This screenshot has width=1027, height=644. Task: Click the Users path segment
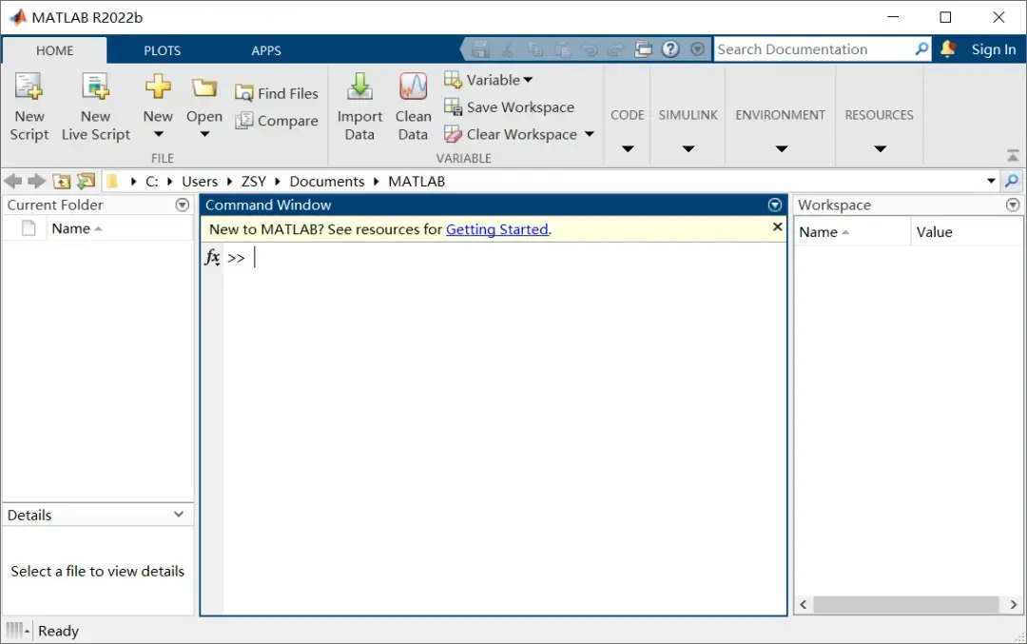(x=200, y=182)
